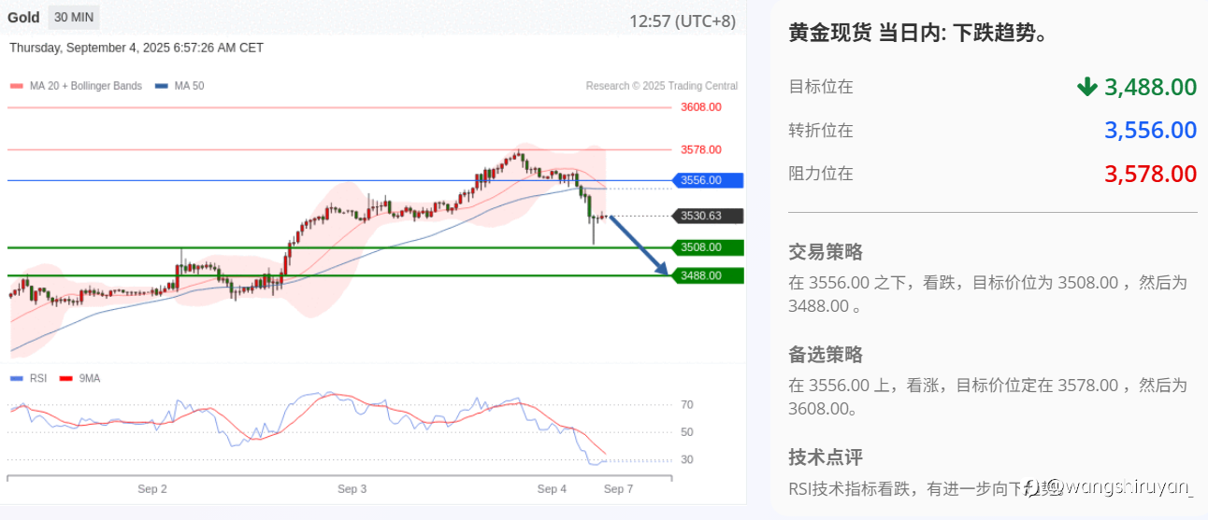Click the 3608.00 upper level label

pos(701,107)
